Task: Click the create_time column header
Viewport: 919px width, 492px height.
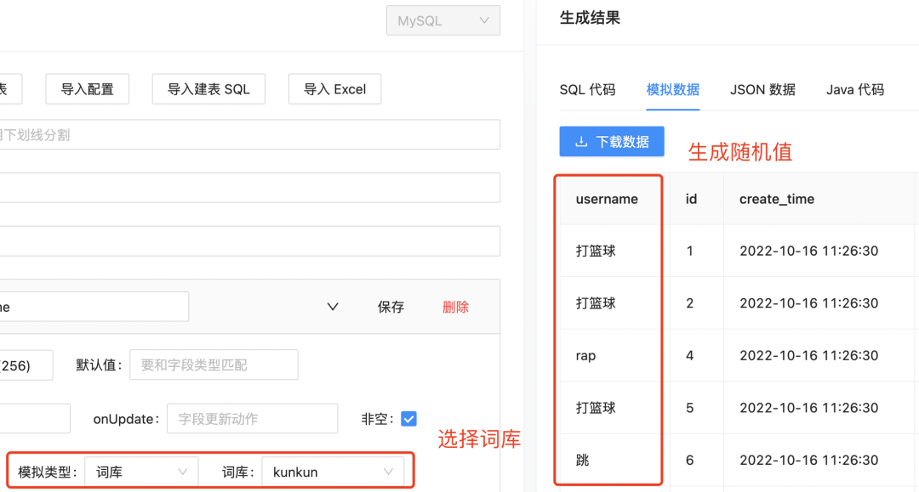Action: pyautogui.click(x=776, y=199)
